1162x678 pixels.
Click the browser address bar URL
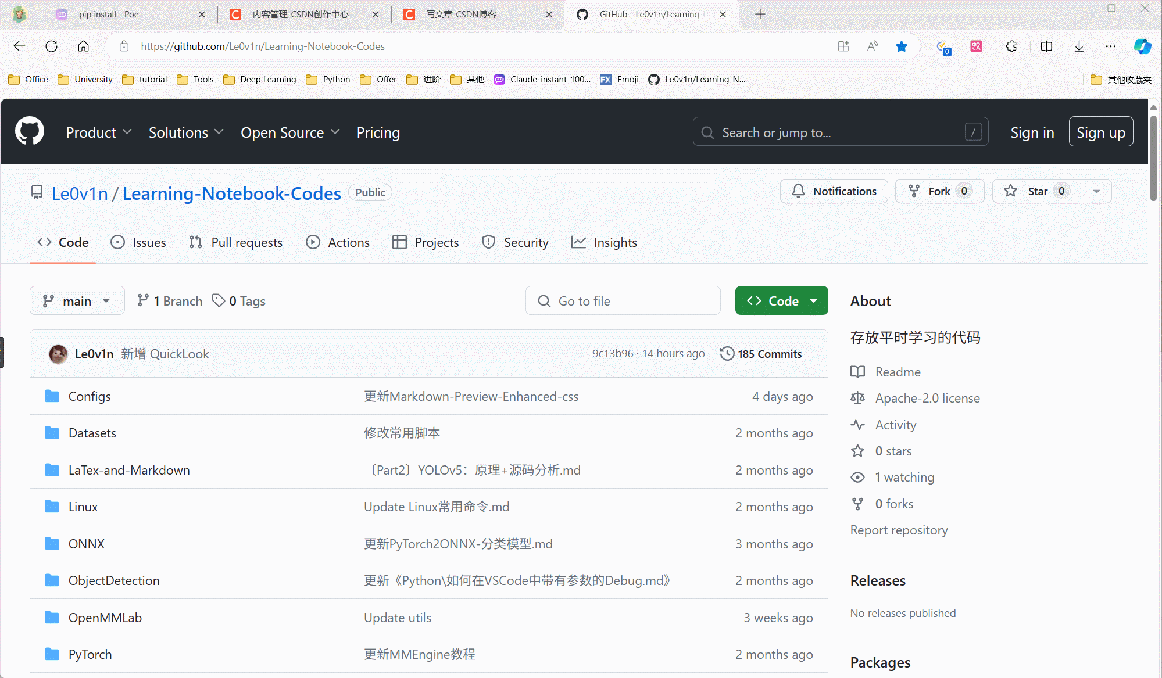pos(263,46)
